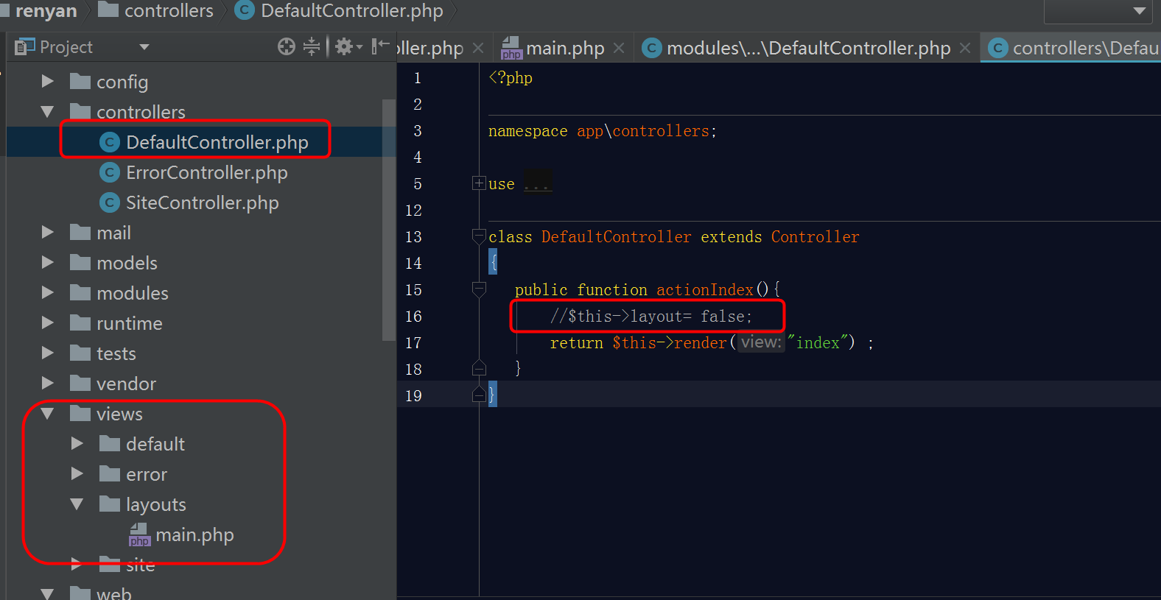This screenshot has width=1161, height=600.
Task: Click the runtime folder icon
Action: [x=80, y=322]
